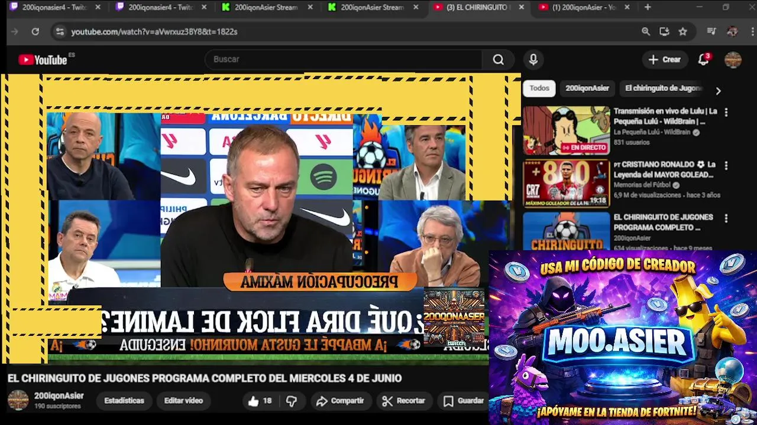
Task: Open the CR7 19:18 video thumbnail
Action: (x=566, y=184)
